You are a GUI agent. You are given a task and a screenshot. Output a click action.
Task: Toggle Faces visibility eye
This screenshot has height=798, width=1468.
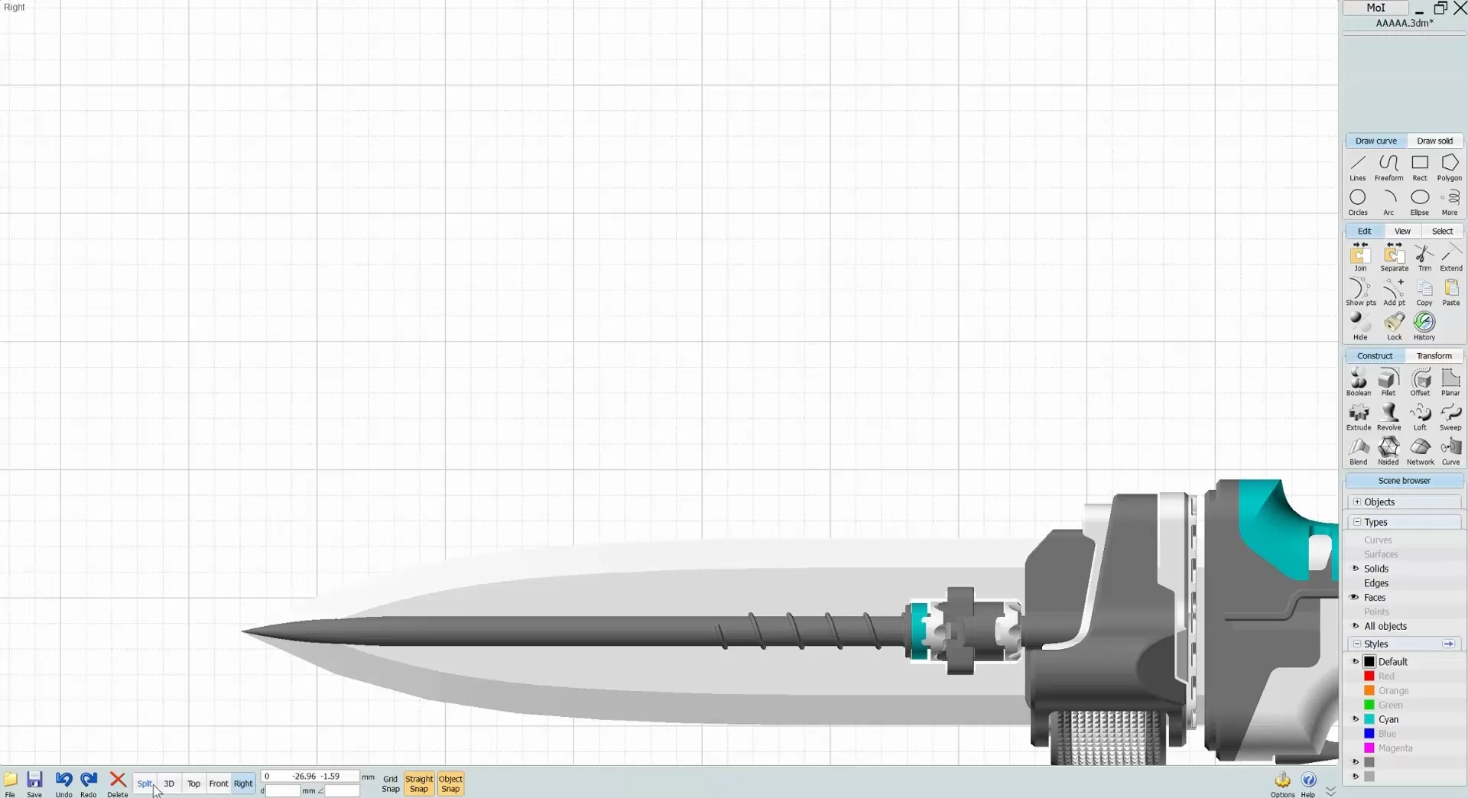(x=1354, y=598)
